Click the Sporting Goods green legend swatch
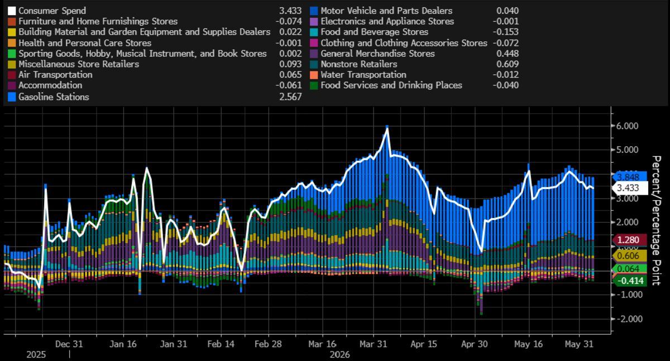The height and width of the screenshot is (361, 670). point(12,54)
